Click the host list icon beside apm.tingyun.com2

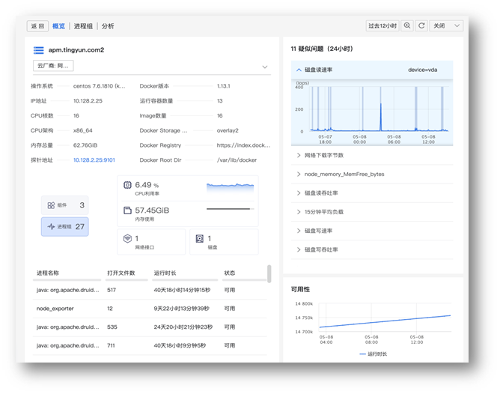(39, 50)
